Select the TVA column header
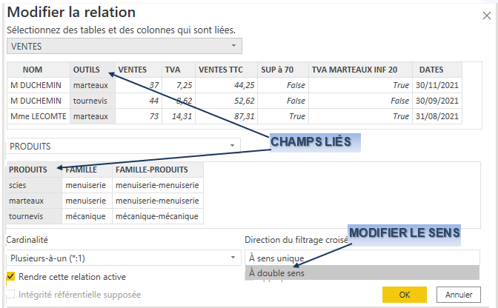The image size is (498, 308). click(x=173, y=69)
